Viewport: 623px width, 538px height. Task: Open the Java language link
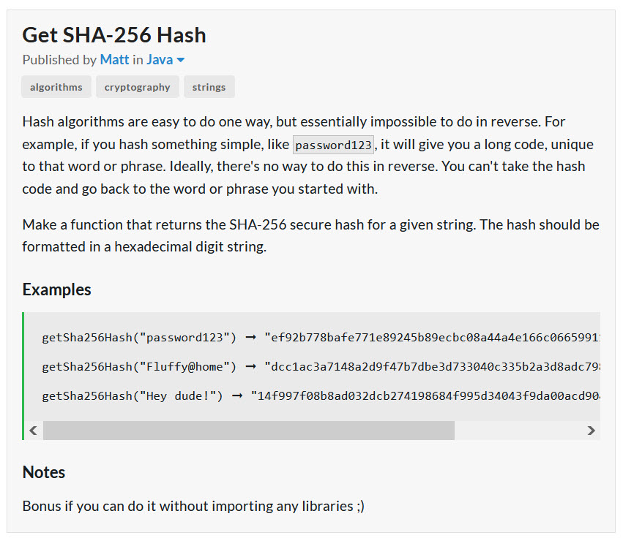point(160,59)
